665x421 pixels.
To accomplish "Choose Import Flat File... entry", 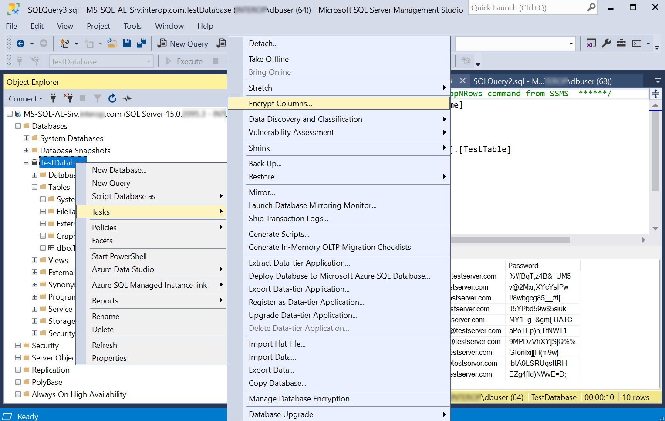I will (x=339, y=344).
